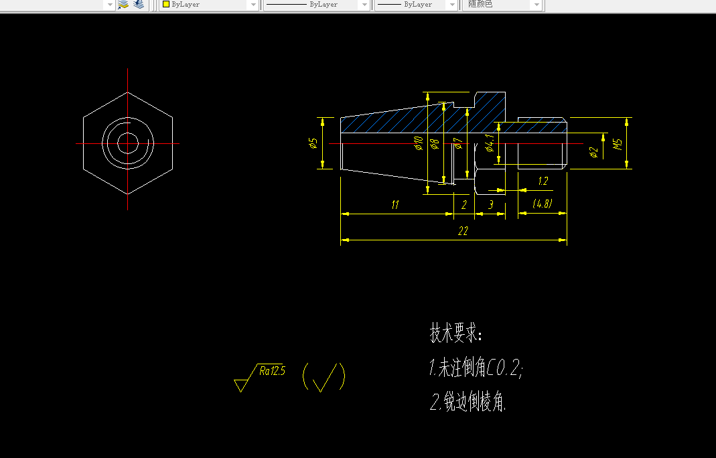Click the yellow ByLayer color swatch
The height and width of the screenshot is (458, 716).
tap(165, 5)
